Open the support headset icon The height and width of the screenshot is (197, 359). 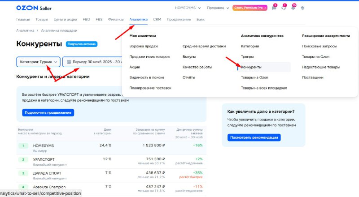click(283, 8)
